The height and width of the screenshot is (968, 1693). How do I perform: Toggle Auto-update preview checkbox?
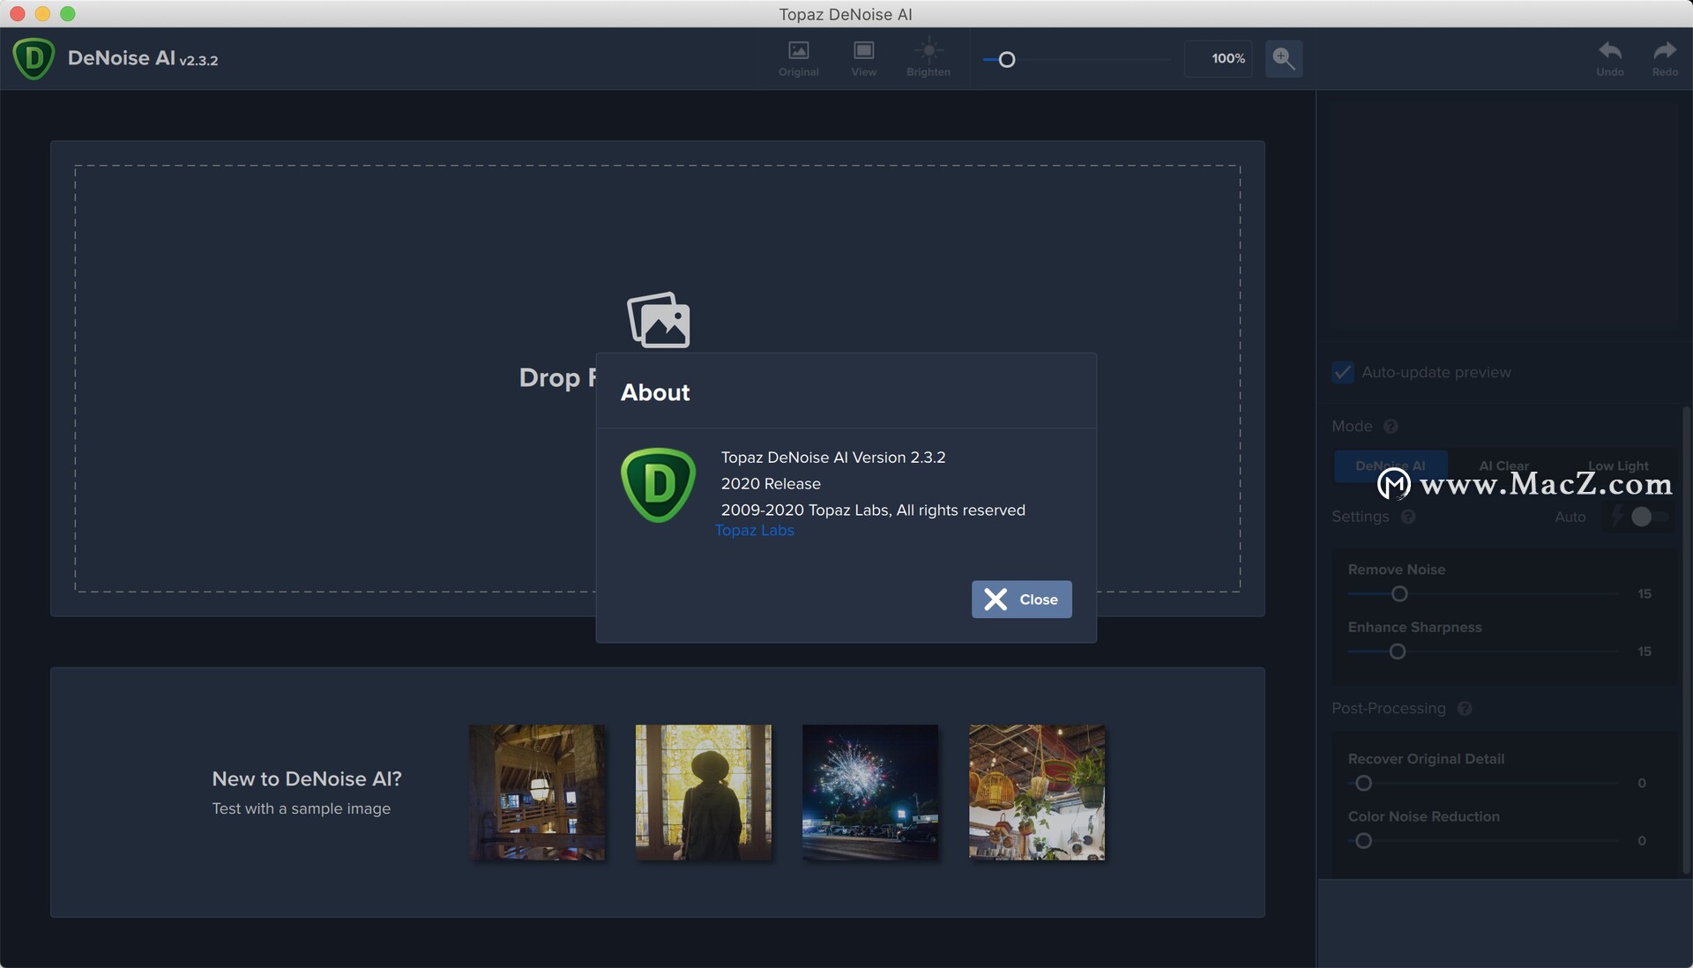click(x=1342, y=372)
